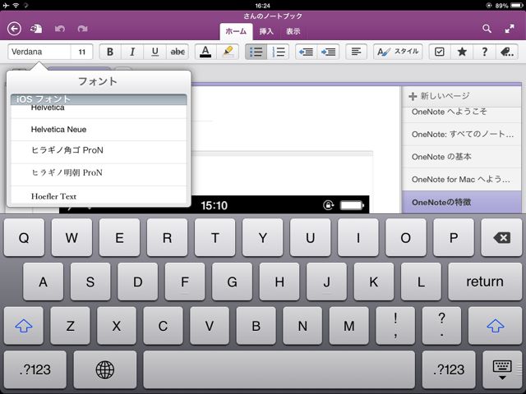Tap the left shift key

coord(24,325)
